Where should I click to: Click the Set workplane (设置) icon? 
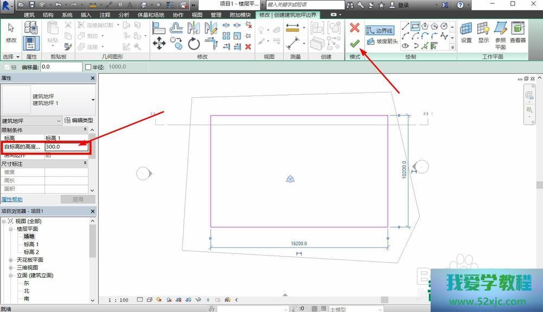(466, 33)
